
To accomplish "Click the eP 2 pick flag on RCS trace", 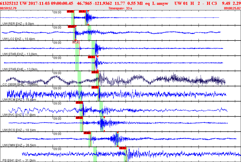I will point(79,118).
